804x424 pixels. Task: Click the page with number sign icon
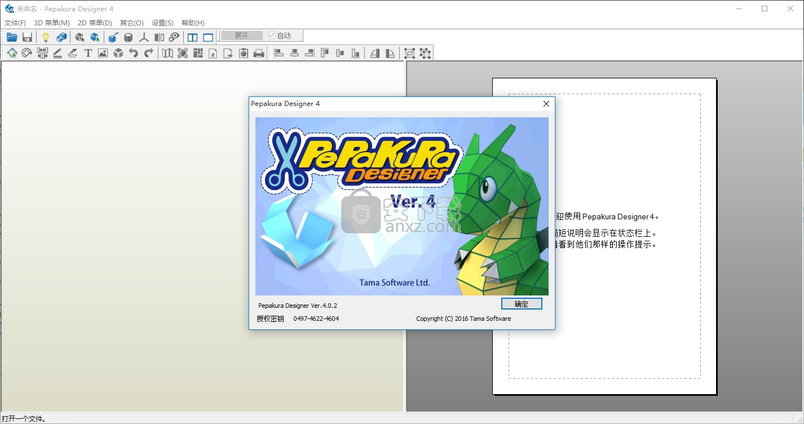[213, 53]
